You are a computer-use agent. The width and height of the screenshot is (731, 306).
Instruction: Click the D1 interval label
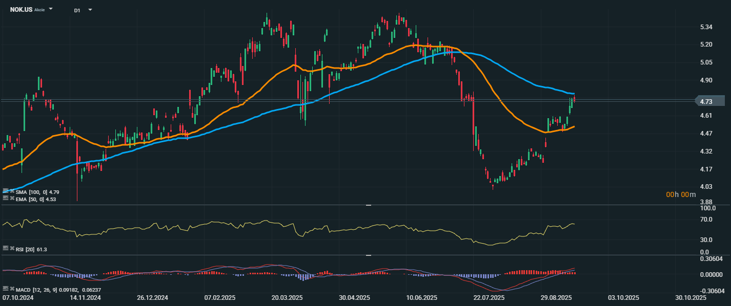coord(77,10)
